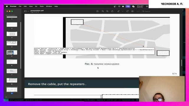Select the highlight pen tool
Viewport: 189px width, 106px height.
click(119, 11)
